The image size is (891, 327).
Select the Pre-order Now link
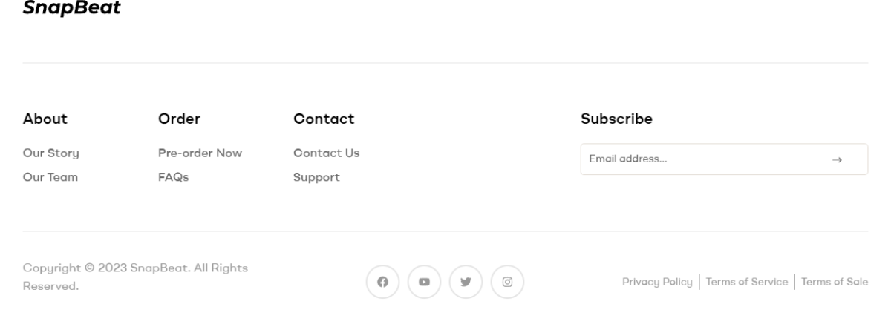200,153
